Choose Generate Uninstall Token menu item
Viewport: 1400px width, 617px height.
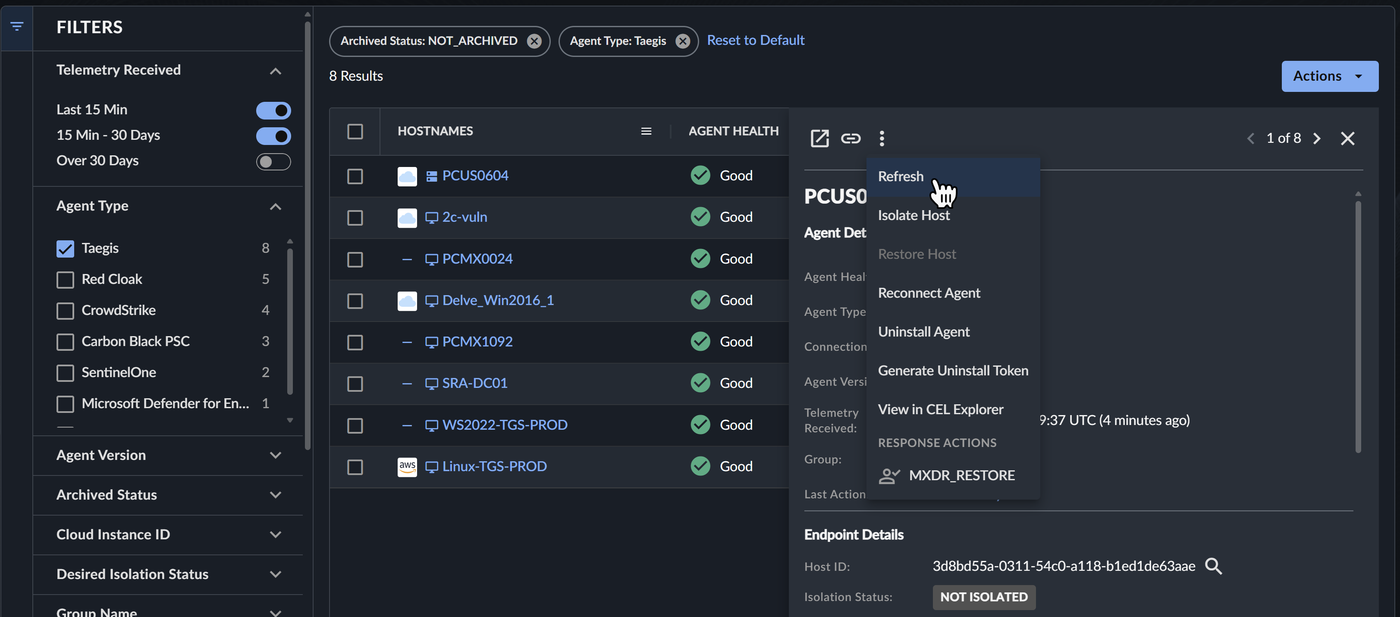pos(953,371)
